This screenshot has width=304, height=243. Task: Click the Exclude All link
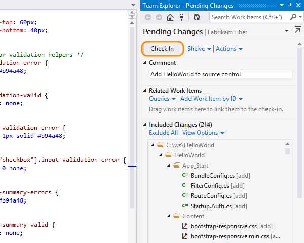163,133
